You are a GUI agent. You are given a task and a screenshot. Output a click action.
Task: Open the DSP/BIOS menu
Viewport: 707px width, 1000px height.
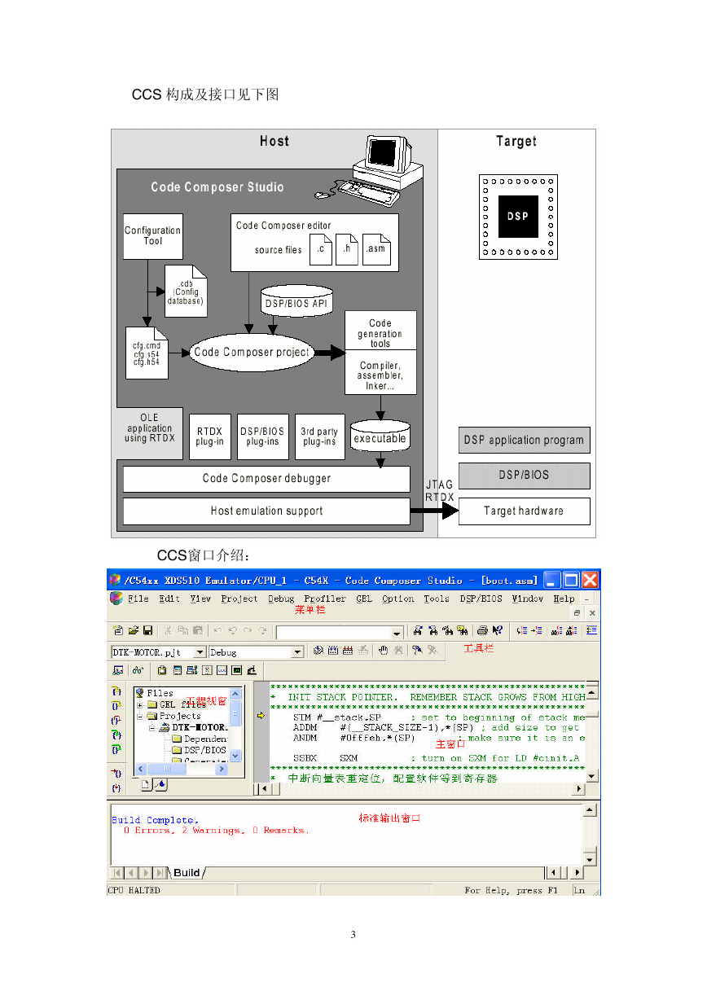481,599
